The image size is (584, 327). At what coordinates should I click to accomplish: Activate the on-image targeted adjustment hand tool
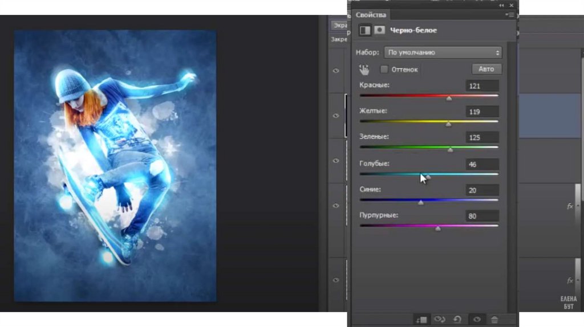tap(364, 70)
